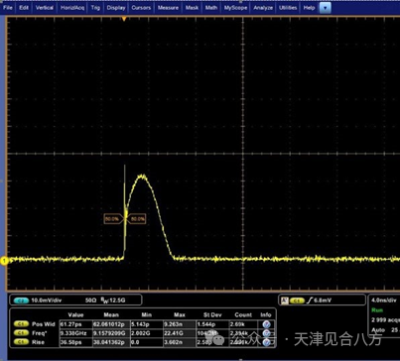
Task: Click the Min column header
Action: (x=146, y=315)
